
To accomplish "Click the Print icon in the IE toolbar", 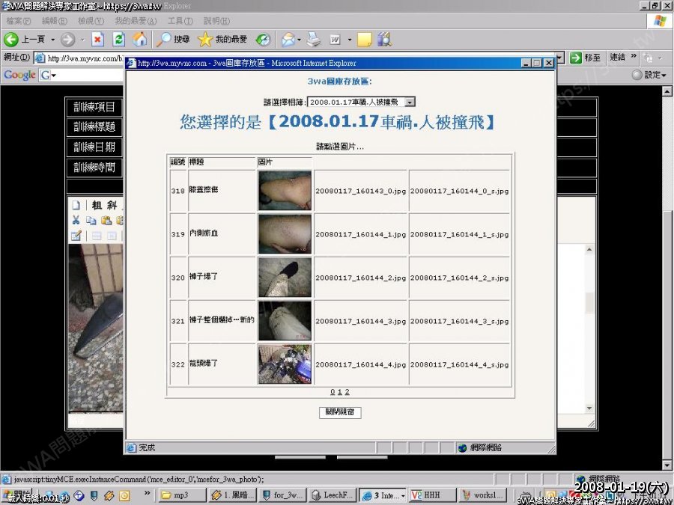I will point(315,39).
